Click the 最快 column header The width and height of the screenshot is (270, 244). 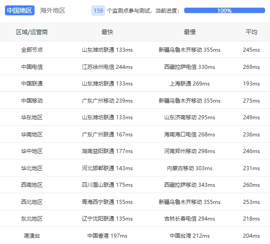[107, 32]
